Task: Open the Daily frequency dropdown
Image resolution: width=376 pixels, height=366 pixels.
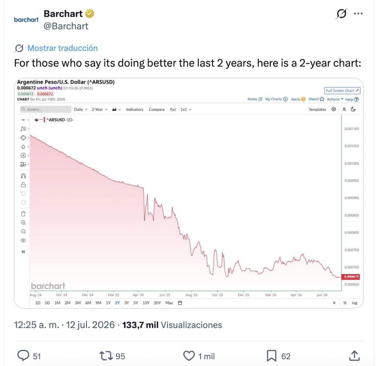Action: [x=80, y=109]
